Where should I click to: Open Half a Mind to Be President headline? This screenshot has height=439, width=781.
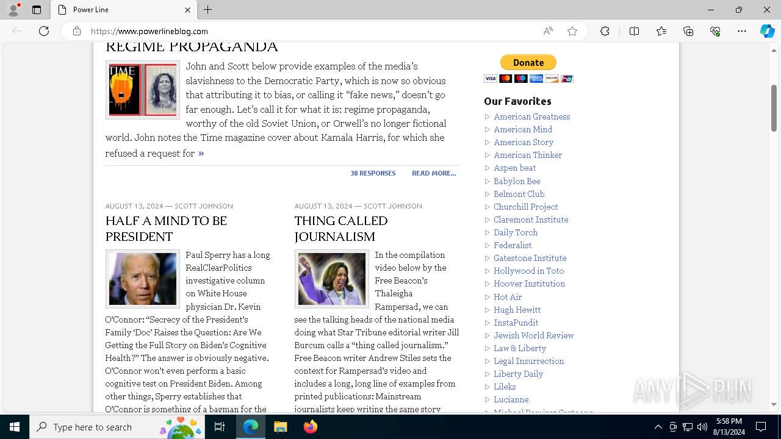[166, 229]
